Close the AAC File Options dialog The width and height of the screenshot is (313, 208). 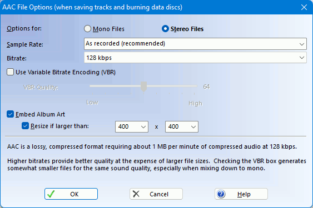pos(304,7)
